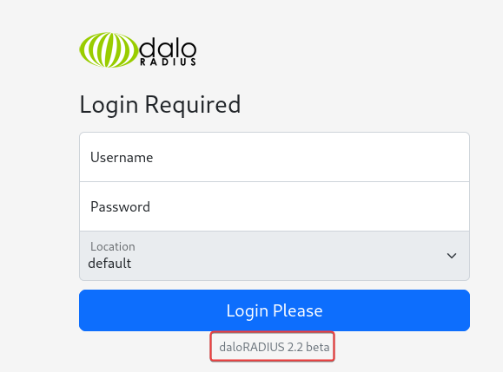Click the 'Login Required' heading

pyautogui.click(x=160, y=105)
